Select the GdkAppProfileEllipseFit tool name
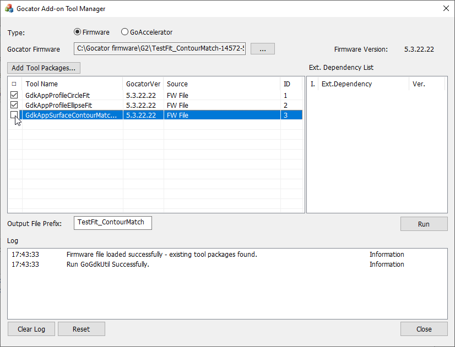The height and width of the screenshot is (347, 455). point(58,105)
